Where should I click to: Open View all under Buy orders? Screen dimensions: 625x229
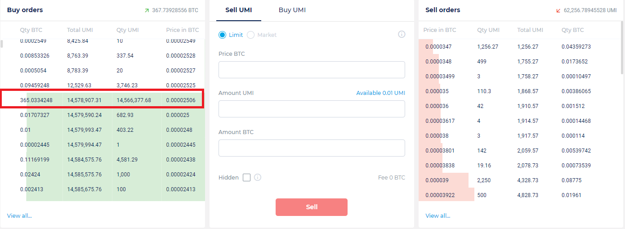pos(19,216)
